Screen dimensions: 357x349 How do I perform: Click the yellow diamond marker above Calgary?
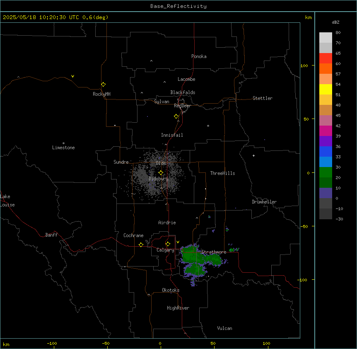168,244
